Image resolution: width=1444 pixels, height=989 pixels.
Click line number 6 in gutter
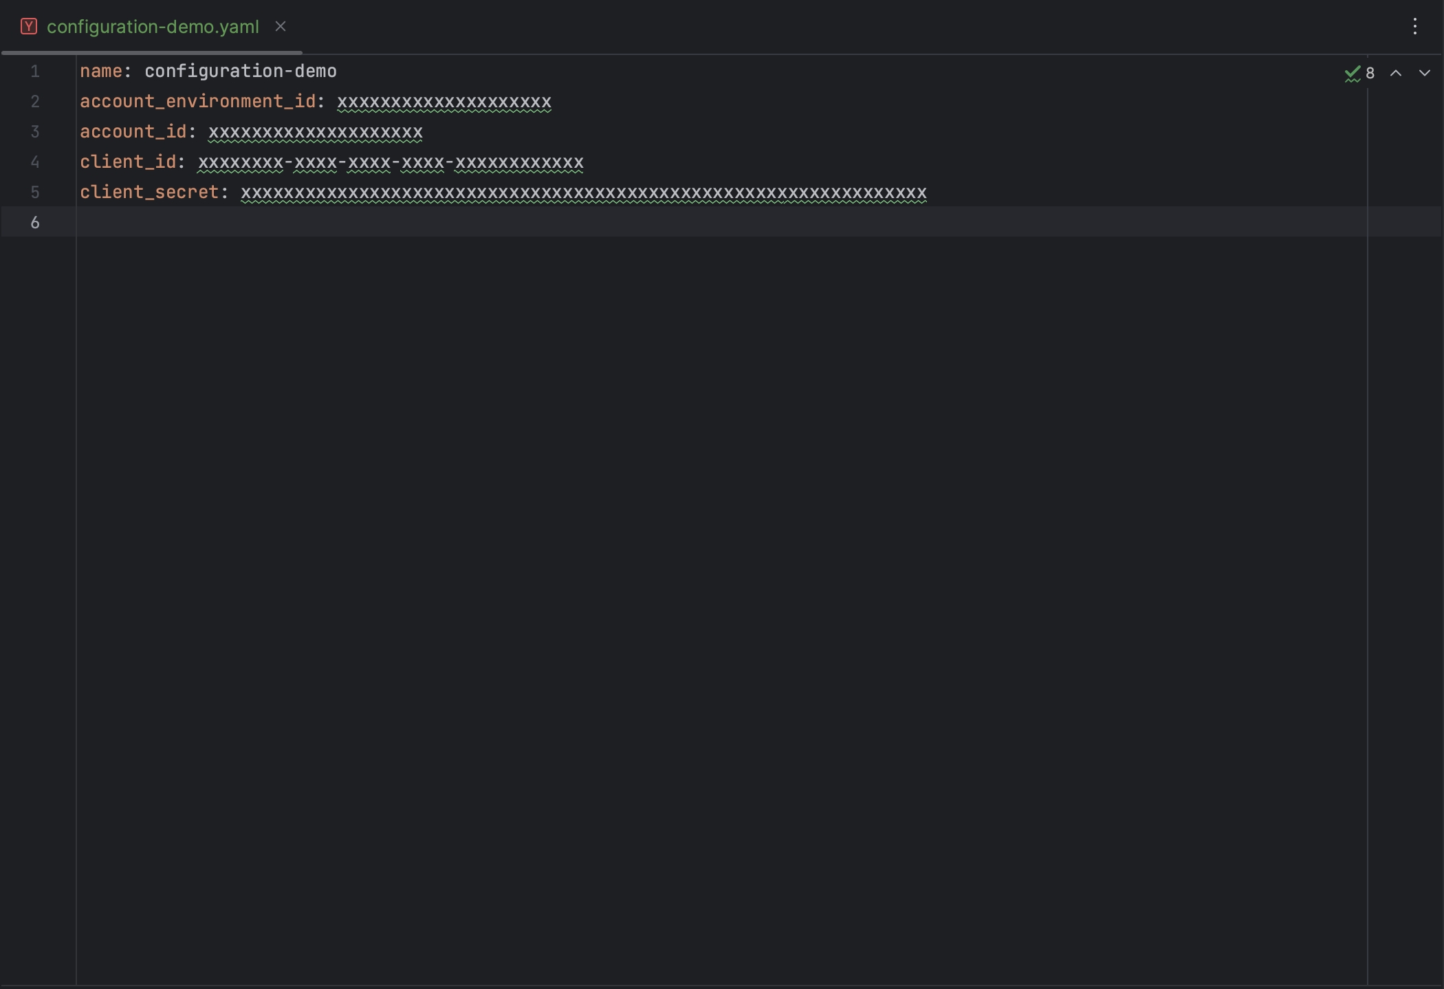[35, 223]
